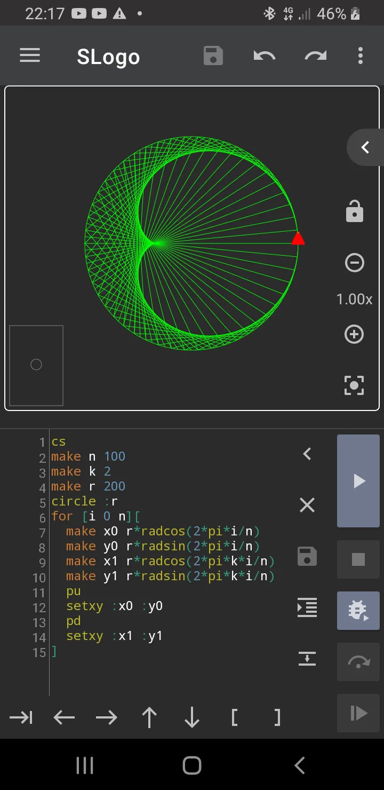
Task: Collapse editor tools with left chevron
Action: pyautogui.click(x=307, y=454)
